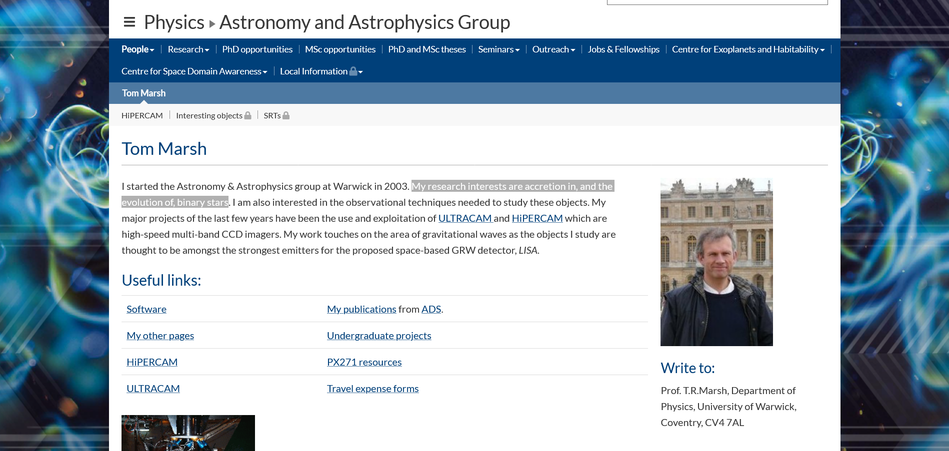Open the Software link

pos(146,309)
